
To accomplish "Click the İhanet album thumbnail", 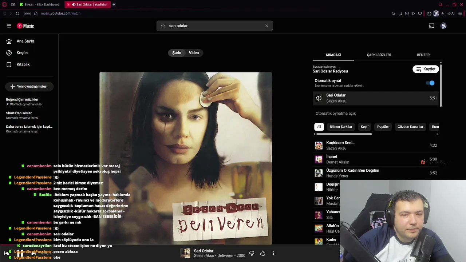I will tap(319, 159).
